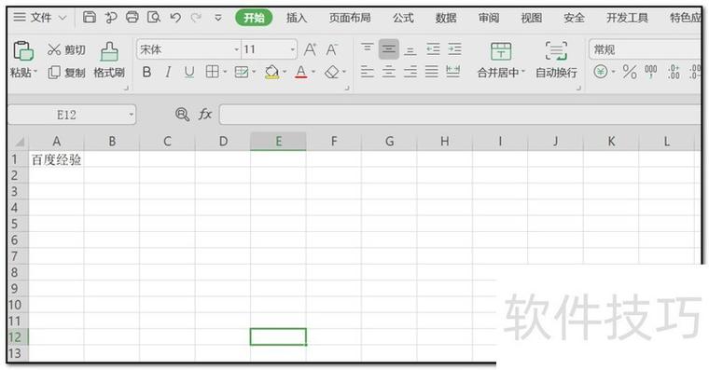The width and height of the screenshot is (709, 370).
Task: Open the font name 宋体 dropdown
Action: [x=236, y=49]
